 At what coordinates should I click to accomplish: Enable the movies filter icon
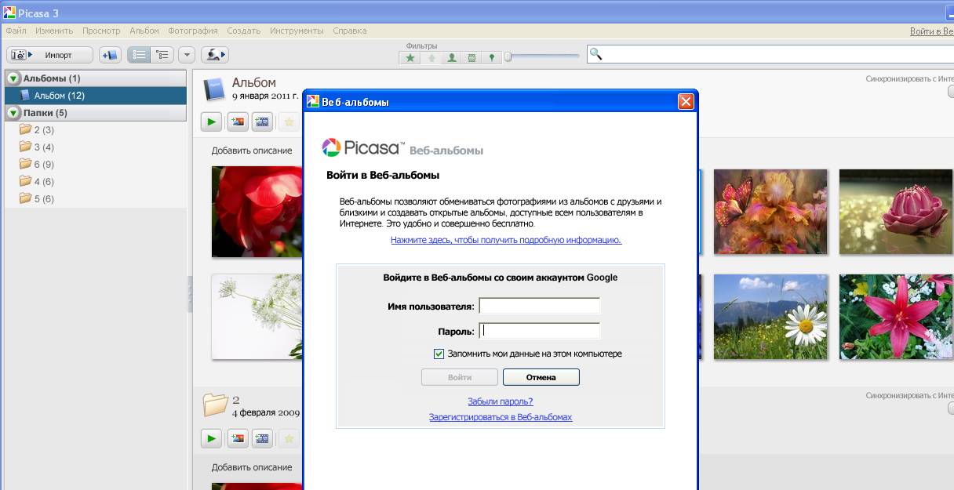point(472,58)
